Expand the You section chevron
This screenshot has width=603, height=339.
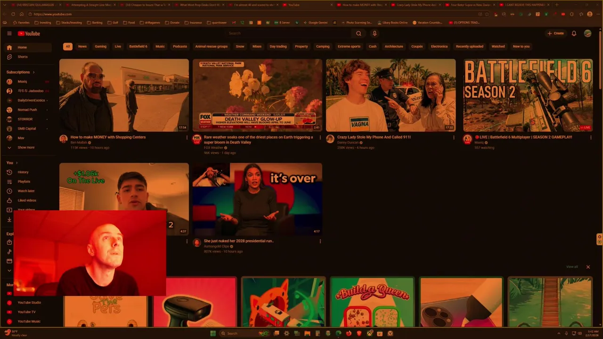tap(16, 163)
